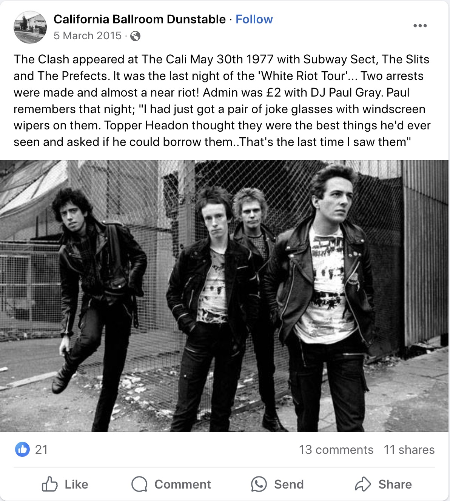Select the Comment label in action bar
The image size is (450, 501).
(x=183, y=484)
